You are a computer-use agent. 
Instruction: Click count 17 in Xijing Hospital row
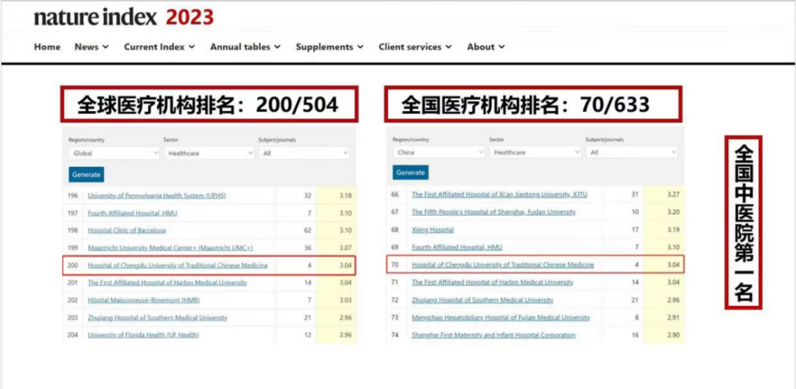tap(635, 229)
